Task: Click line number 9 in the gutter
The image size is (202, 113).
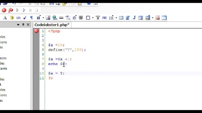Action: coord(43,69)
